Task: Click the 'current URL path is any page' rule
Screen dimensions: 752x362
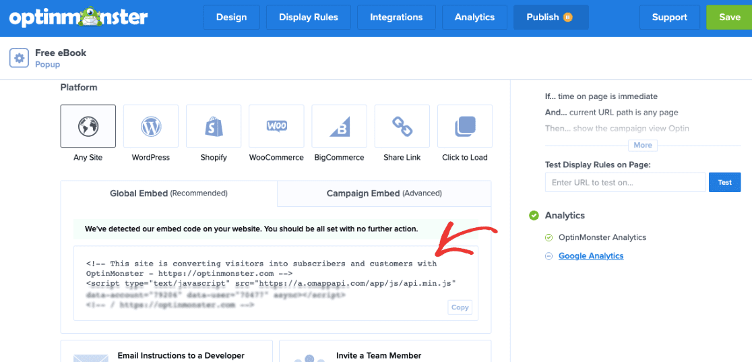Action: coord(612,113)
